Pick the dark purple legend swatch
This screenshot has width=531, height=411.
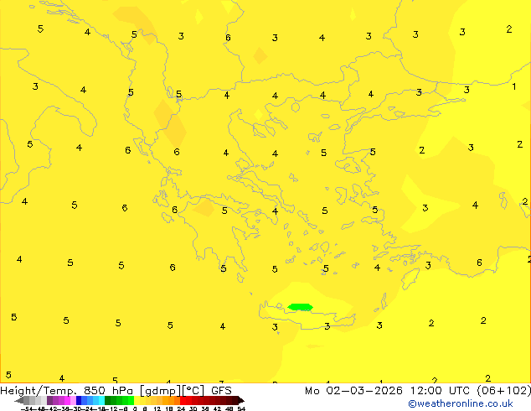(49, 400)
